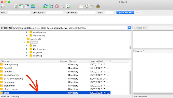Click the plugins-old folder icon
The width and height of the screenshot is (173, 98).
tap(28, 39)
